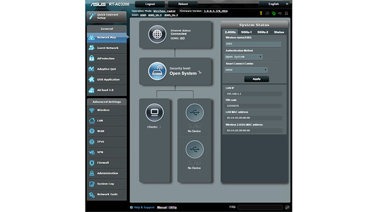
Task: Open VPN settings
Action: tap(107, 152)
